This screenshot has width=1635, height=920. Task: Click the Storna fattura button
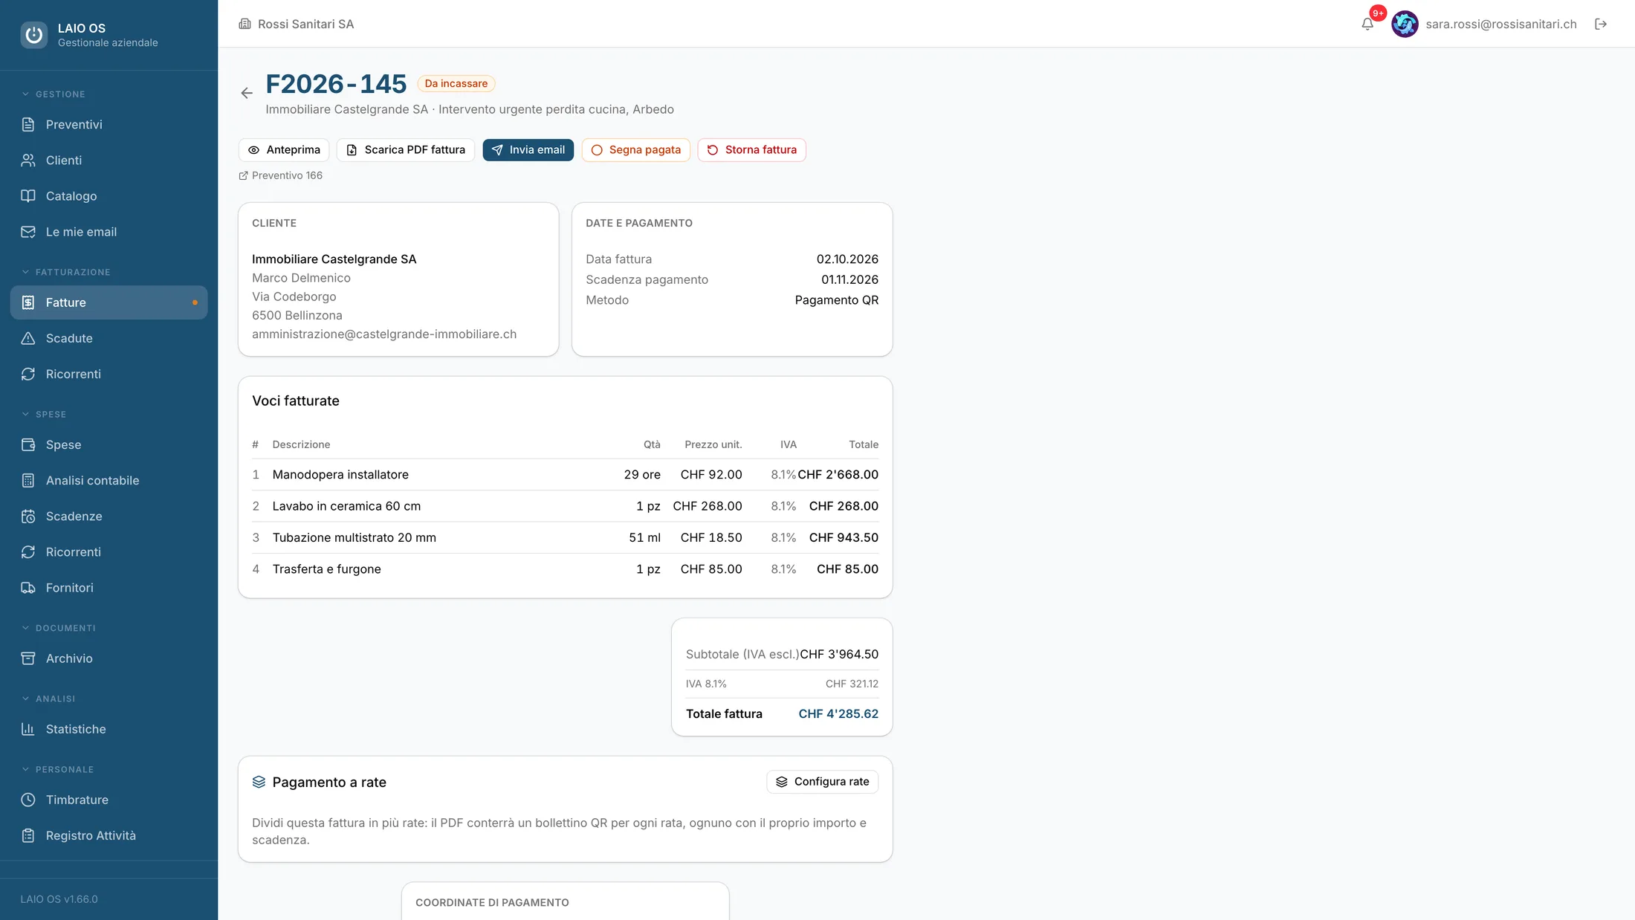pyautogui.click(x=752, y=150)
